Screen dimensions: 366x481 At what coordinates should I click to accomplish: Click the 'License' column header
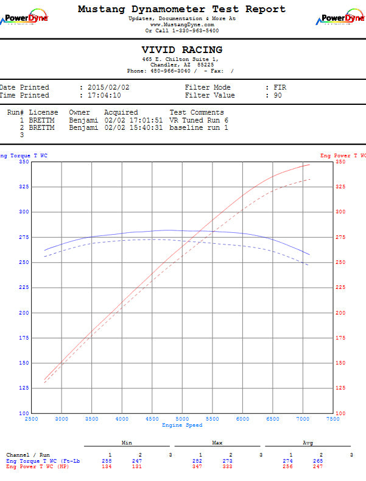[43, 112]
